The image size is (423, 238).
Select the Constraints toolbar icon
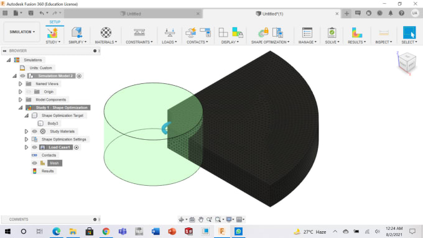coord(139,32)
